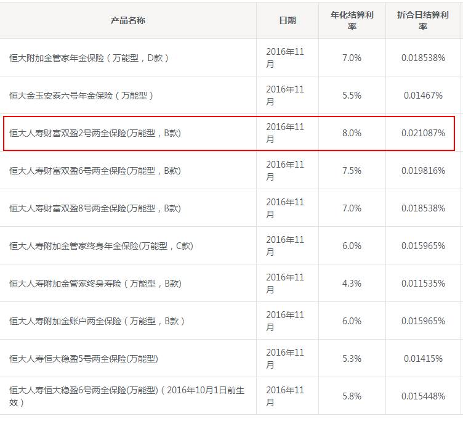Screen dimensions: 463x421
Task: Click 7.0% in the 财富双盈8号 row
Action: point(352,208)
